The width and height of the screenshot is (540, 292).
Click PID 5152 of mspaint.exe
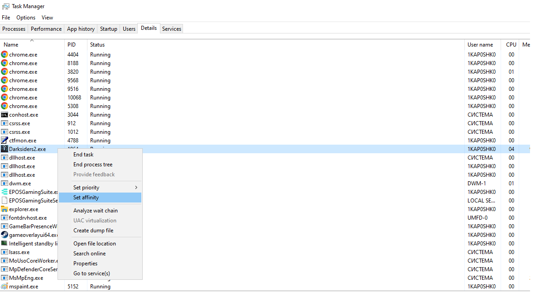tap(73, 287)
